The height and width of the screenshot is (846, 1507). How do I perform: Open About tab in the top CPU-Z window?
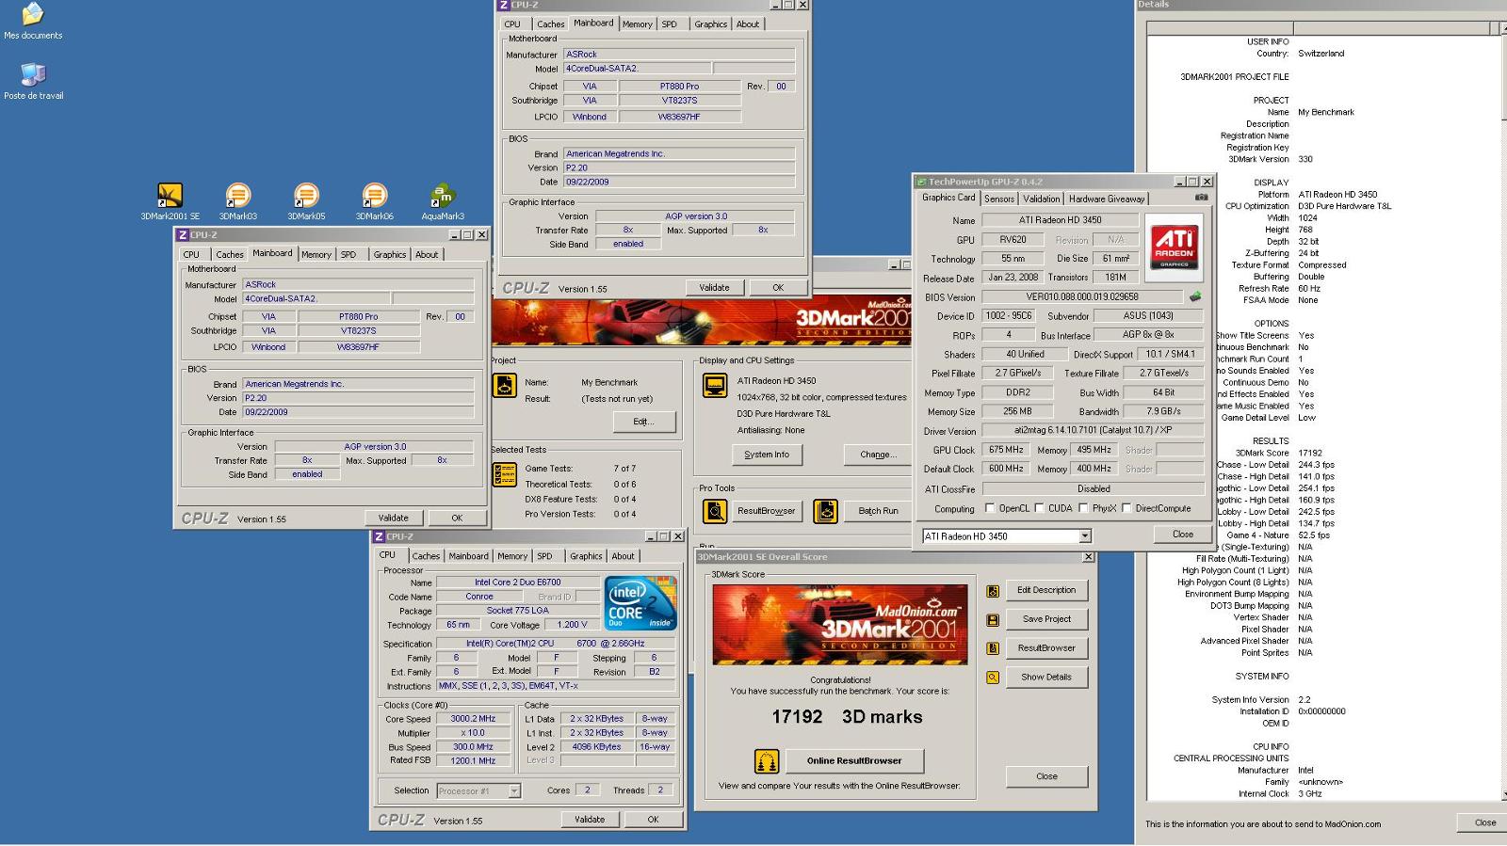click(748, 24)
